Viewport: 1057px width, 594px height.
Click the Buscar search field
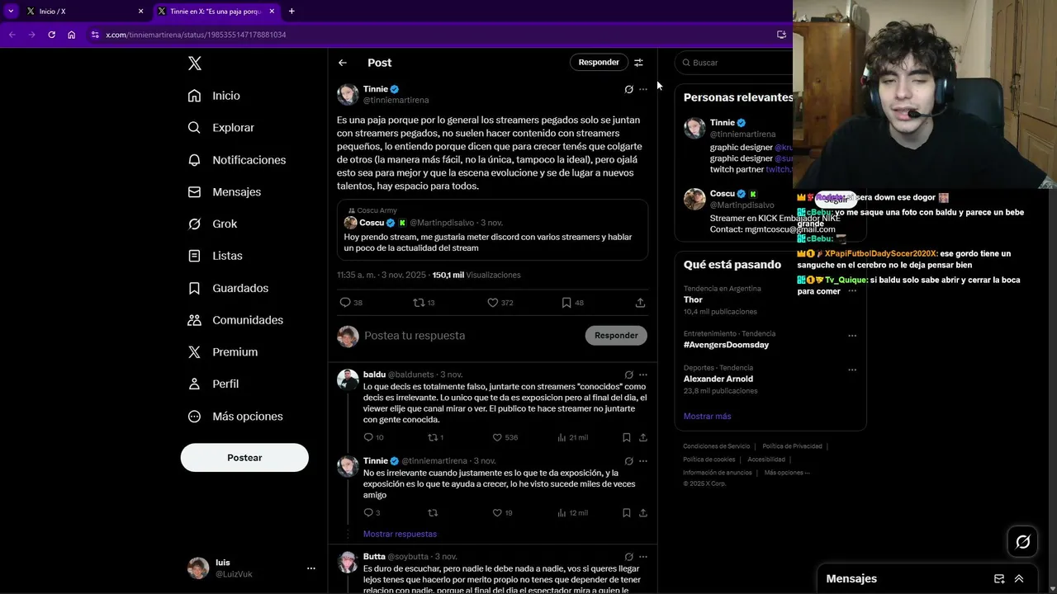[x=734, y=63]
